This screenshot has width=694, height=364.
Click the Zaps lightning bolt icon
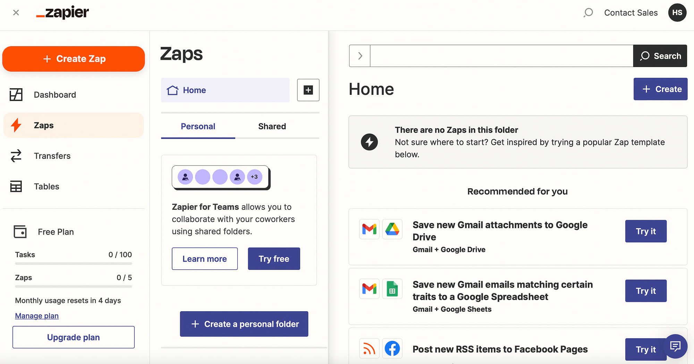coord(16,125)
